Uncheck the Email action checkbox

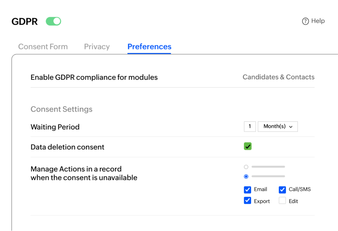coord(247,190)
